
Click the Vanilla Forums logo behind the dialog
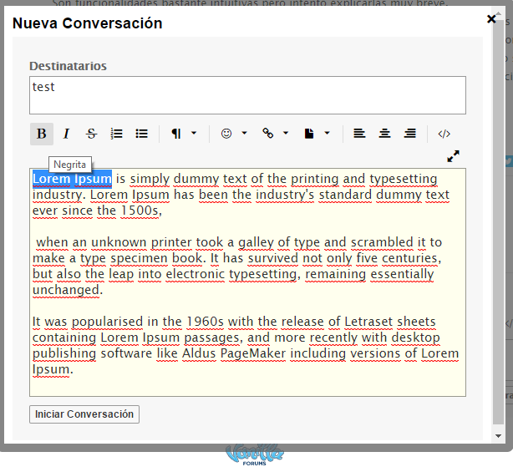point(255,454)
